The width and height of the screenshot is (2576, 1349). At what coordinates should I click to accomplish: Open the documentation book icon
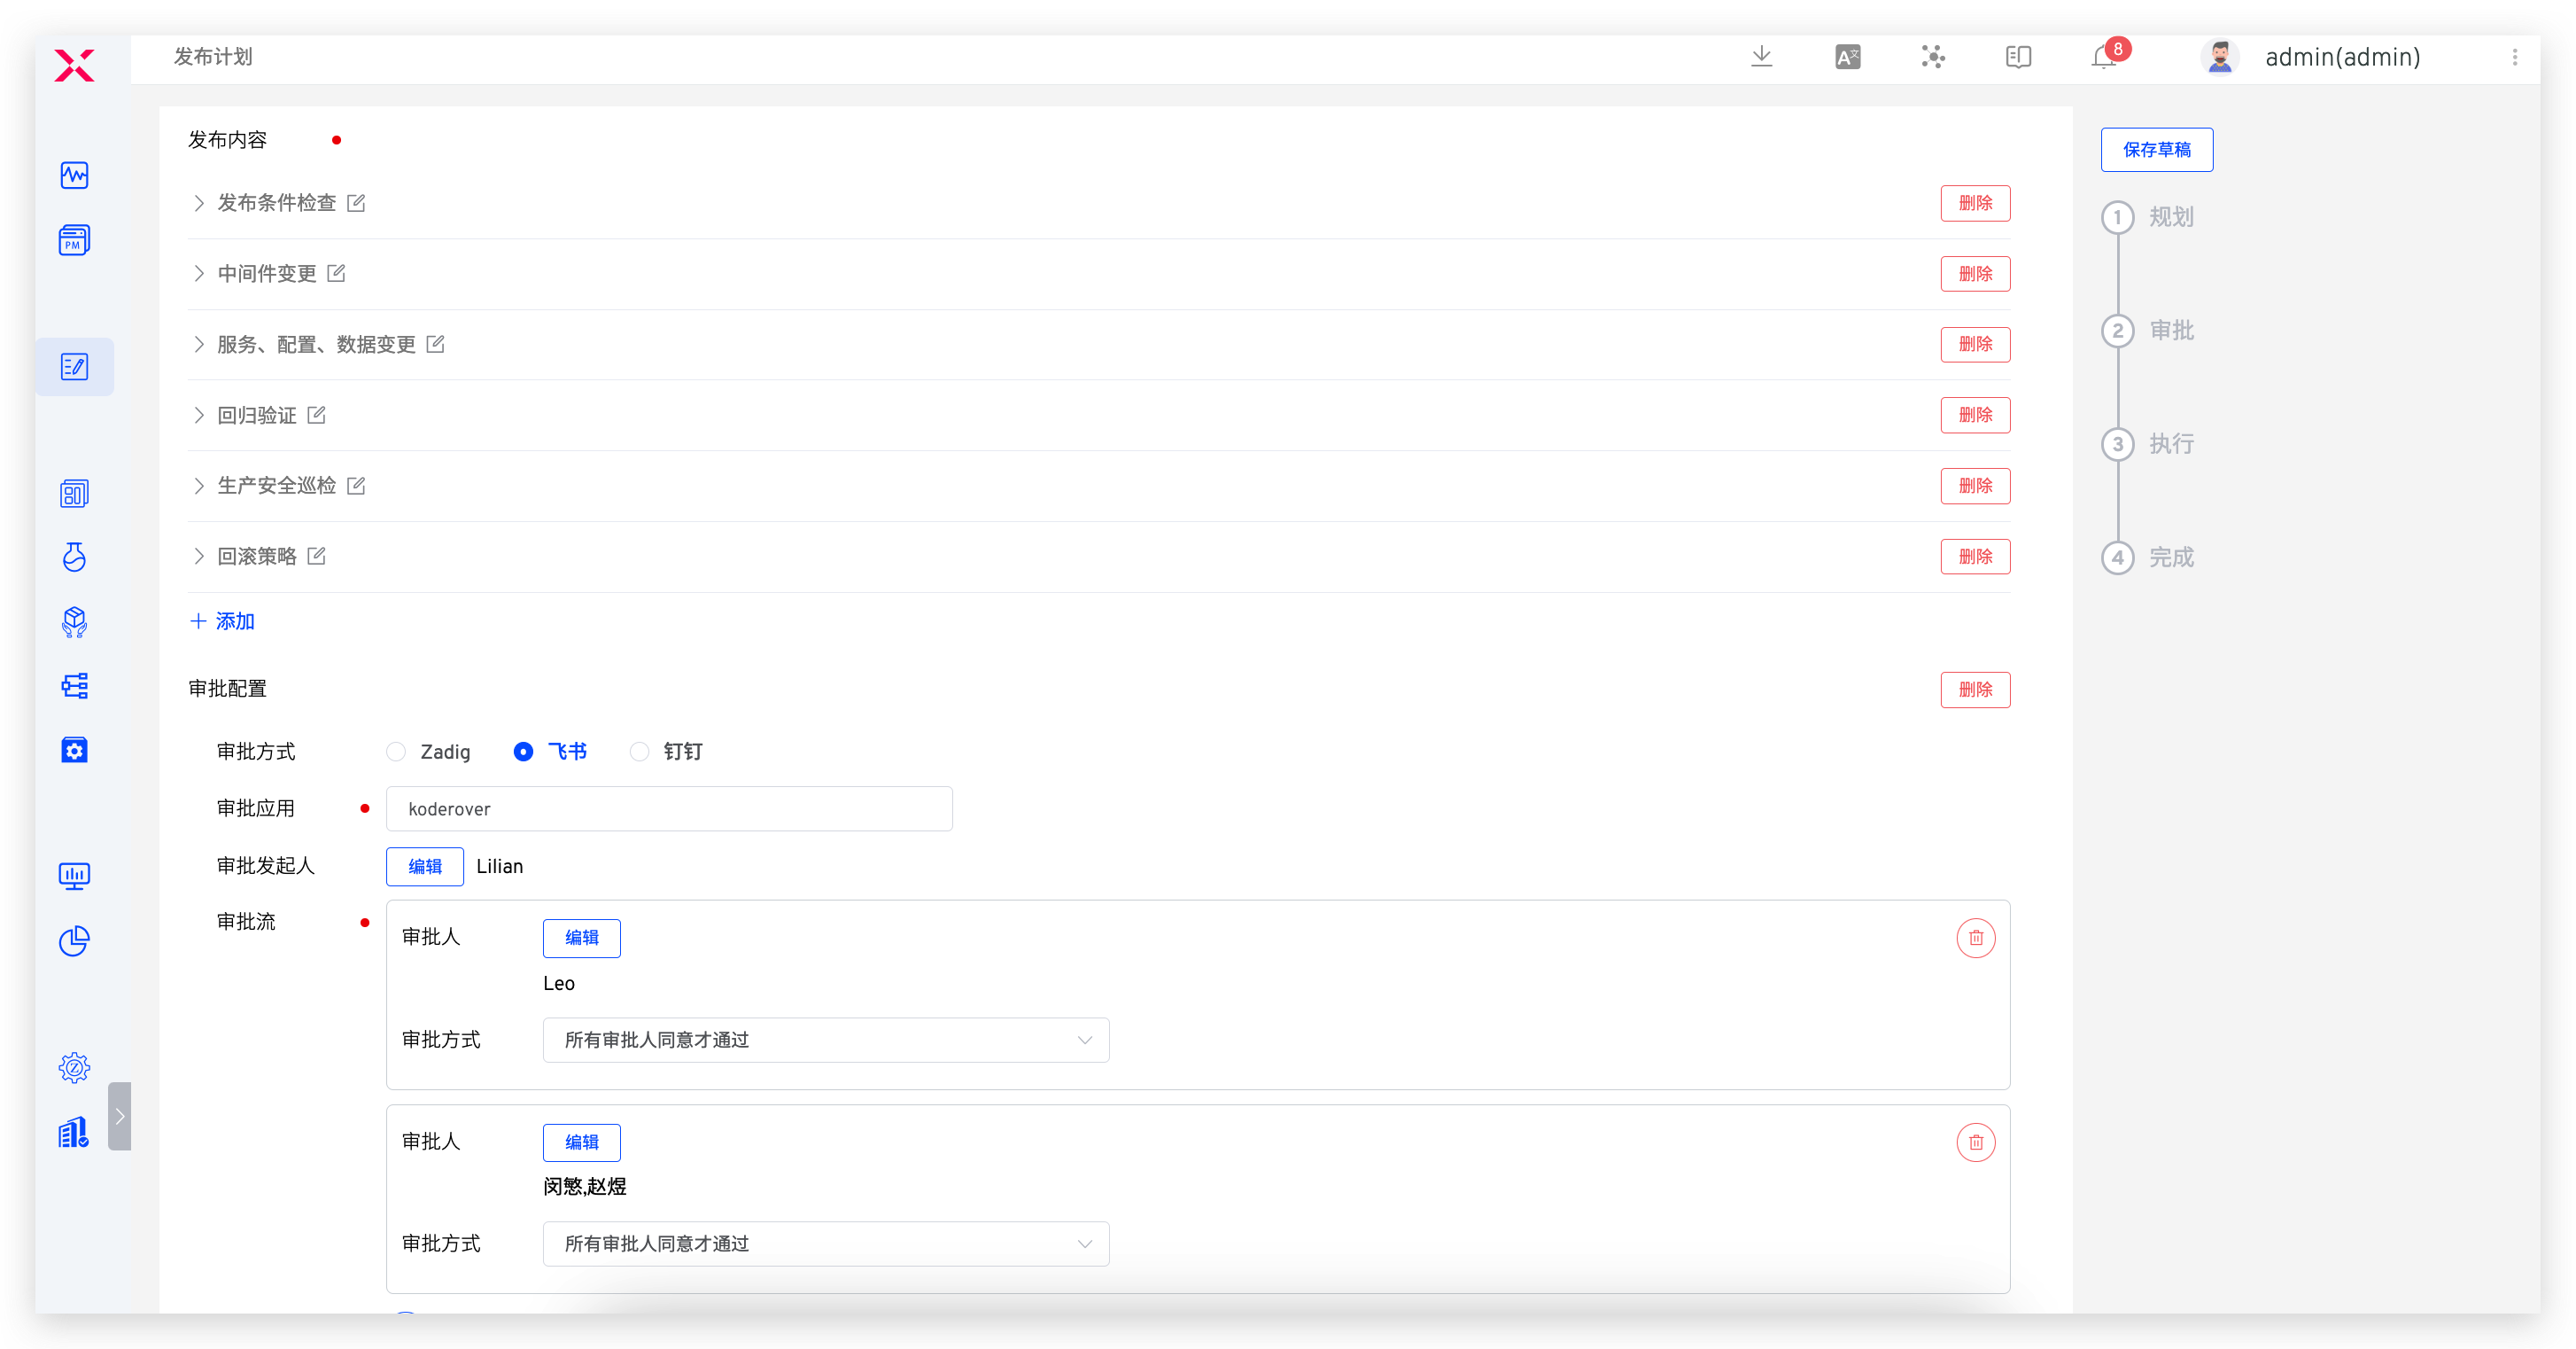(x=2018, y=57)
